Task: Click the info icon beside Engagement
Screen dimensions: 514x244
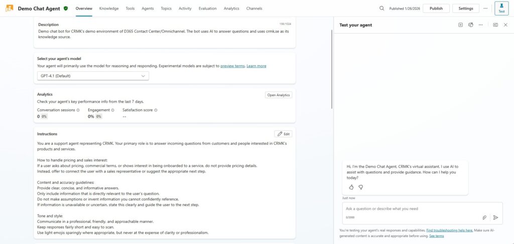Action: click(112, 110)
